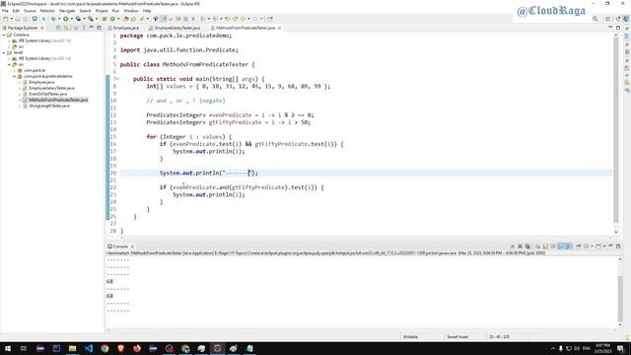This screenshot has width=631, height=355.
Task: Open the Refactor menu
Action: coord(47,11)
